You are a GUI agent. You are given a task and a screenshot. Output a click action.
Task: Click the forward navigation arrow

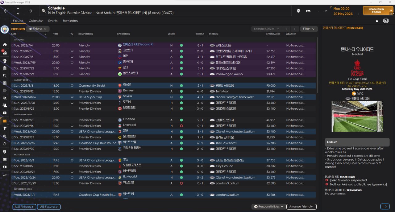coord(31,11)
